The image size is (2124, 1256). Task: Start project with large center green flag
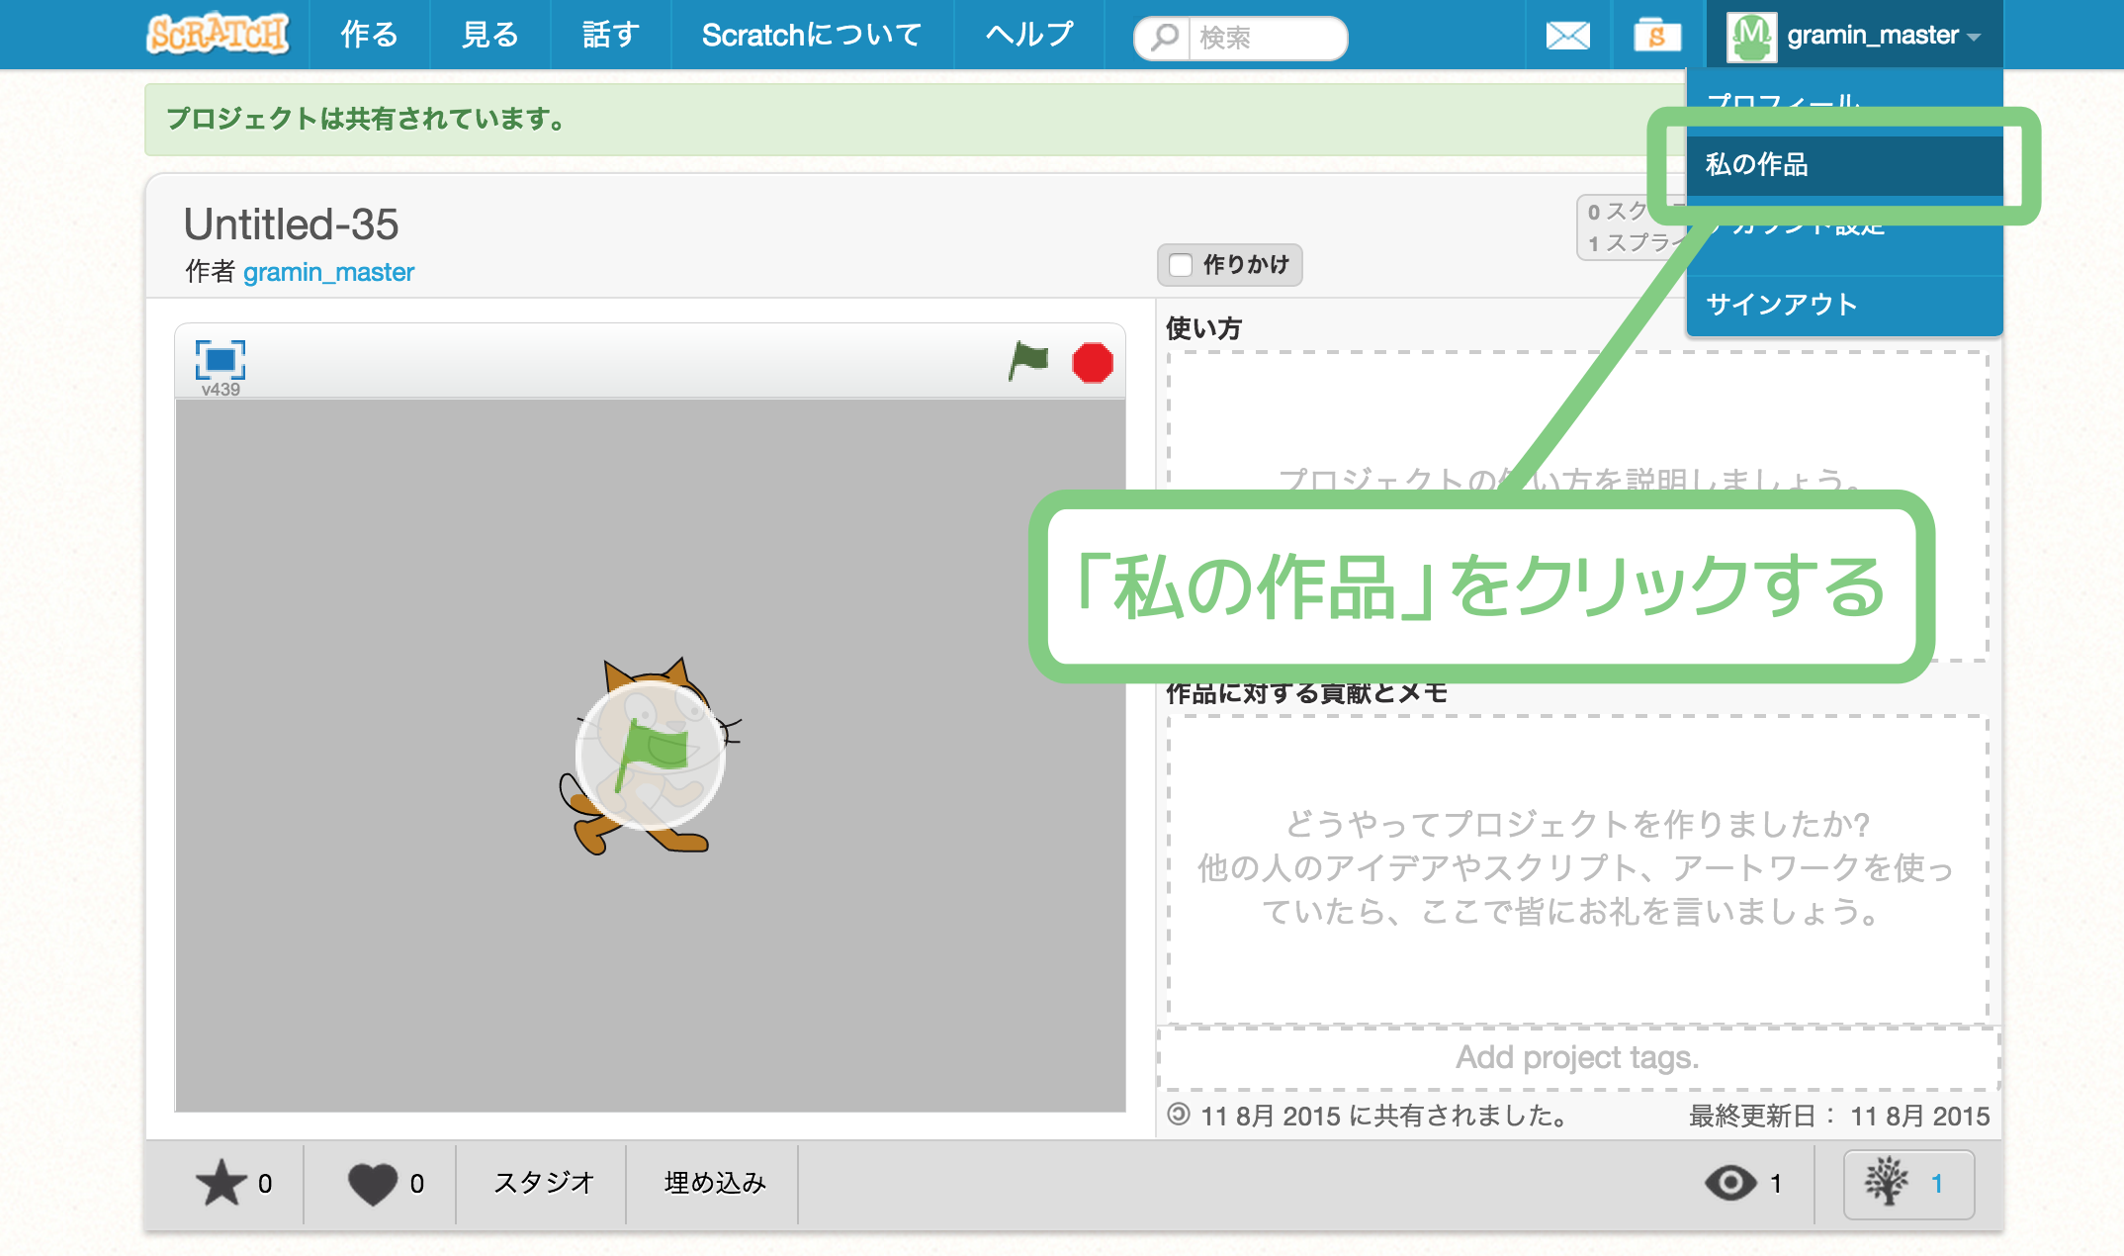[x=651, y=757]
